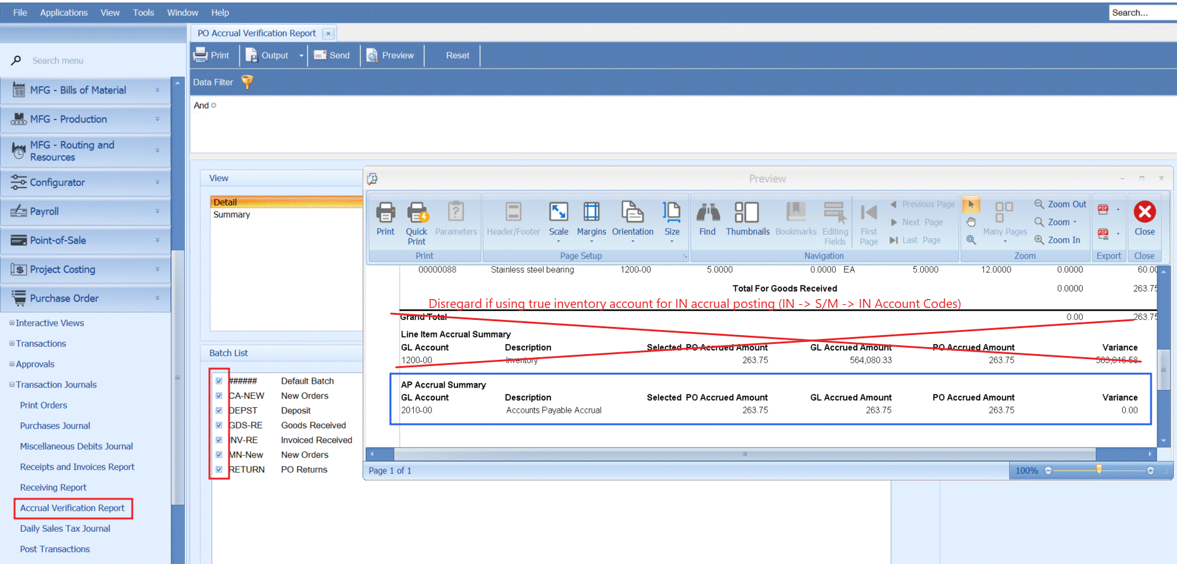
Task: Toggle the GDS-RE Goods Received checkbox
Action: 219,426
